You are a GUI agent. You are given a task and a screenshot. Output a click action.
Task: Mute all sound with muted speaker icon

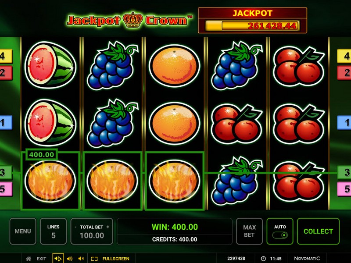tap(81, 259)
